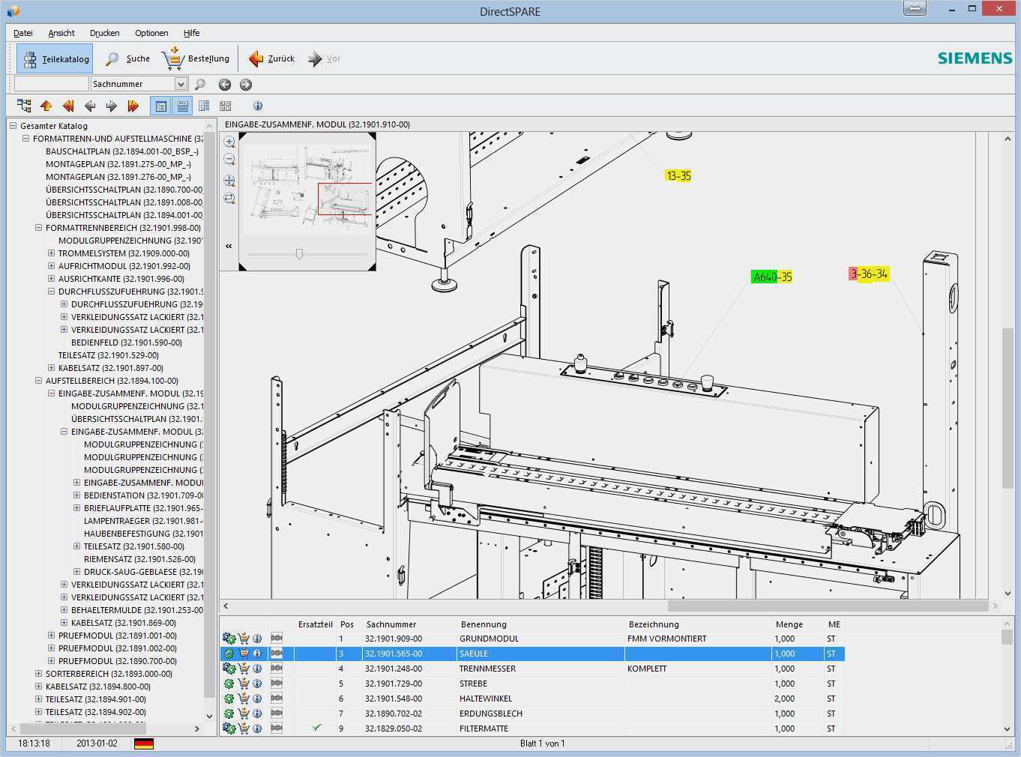Image resolution: width=1021 pixels, height=757 pixels.
Task: Click the German flag in status bar
Action: 144,744
